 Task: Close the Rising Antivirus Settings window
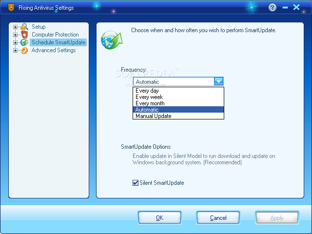(296, 7)
